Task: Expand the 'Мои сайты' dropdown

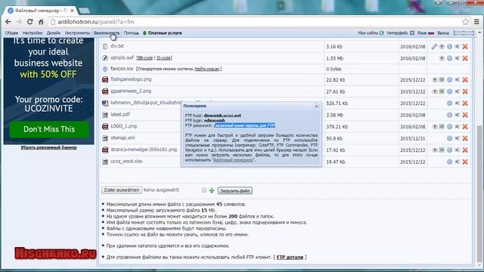Action: [371, 32]
